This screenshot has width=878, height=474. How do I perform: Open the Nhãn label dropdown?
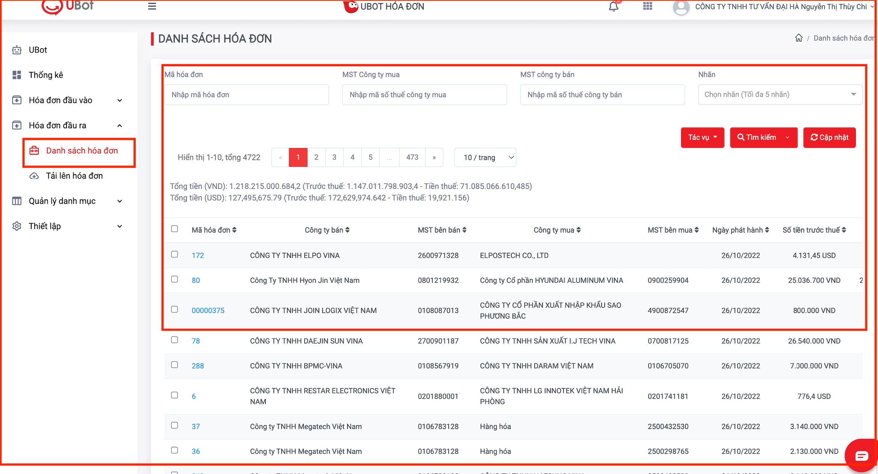[780, 94]
